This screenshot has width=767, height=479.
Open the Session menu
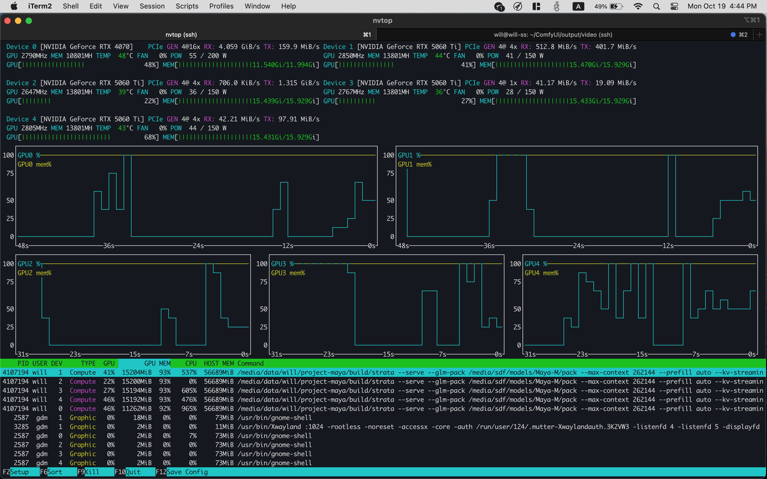pyautogui.click(x=152, y=6)
